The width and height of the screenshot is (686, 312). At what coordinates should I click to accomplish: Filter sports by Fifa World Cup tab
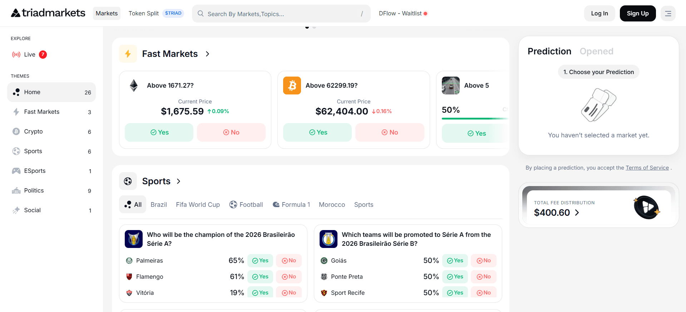pos(198,204)
